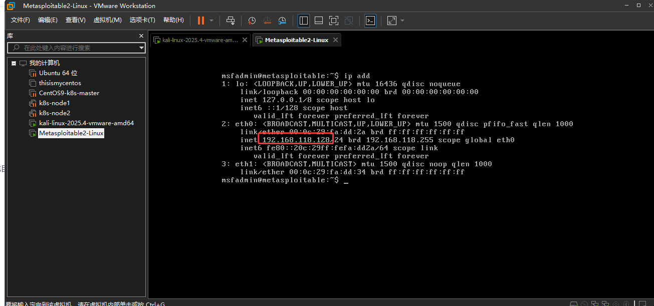The image size is (654, 306).
Task: Close the kali-linux-2025.4 tab
Action: pyautogui.click(x=245, y=40)
